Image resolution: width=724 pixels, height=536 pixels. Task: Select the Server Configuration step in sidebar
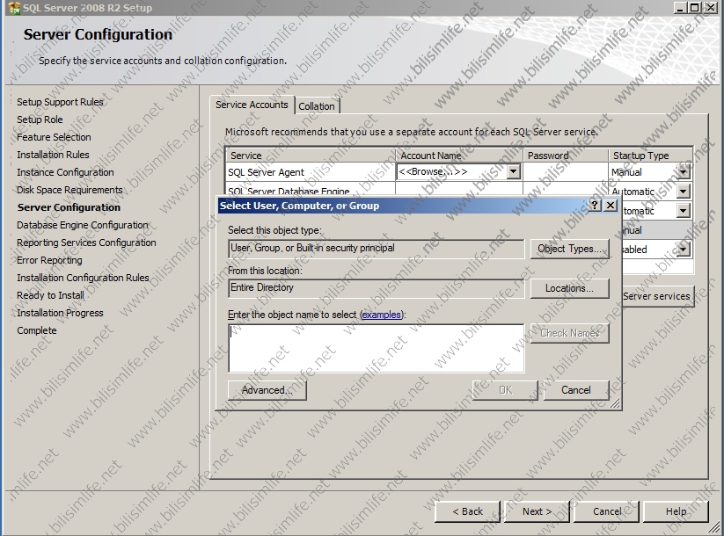(69, 207)
